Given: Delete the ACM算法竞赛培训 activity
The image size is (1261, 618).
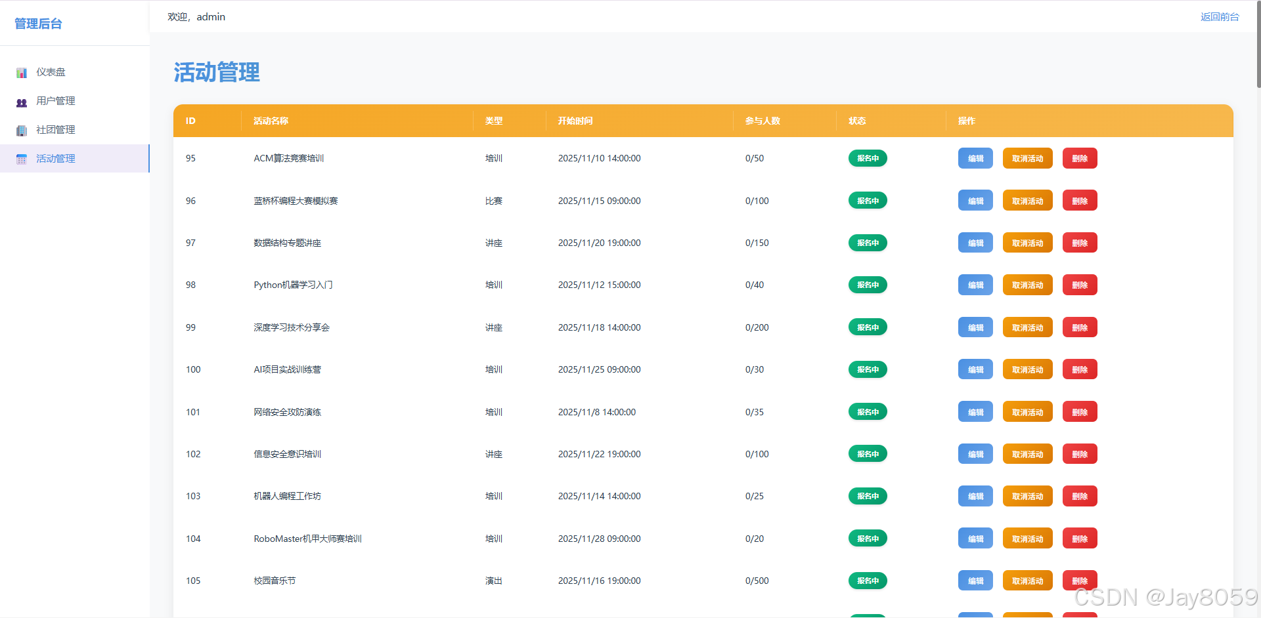Looking at the screenshot, I should tap(1080, 158).
